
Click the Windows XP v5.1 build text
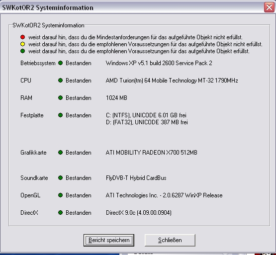(x=159, y=63)
